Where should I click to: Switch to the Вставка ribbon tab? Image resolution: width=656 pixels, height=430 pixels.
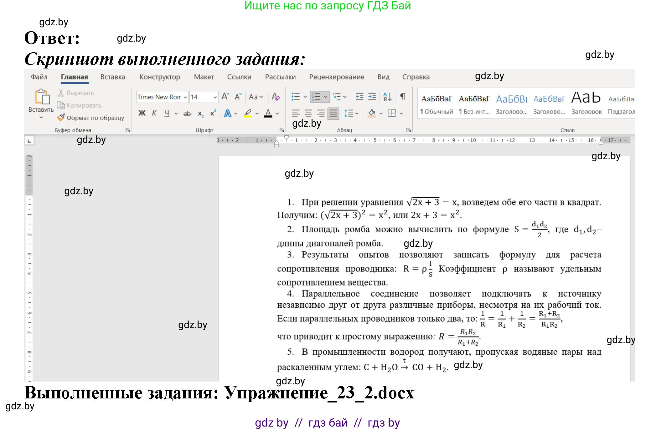(113, 77)
